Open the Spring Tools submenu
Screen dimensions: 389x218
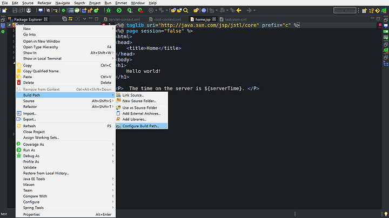66,208
